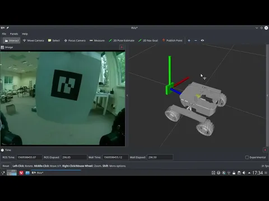
Task: Click the minus icon to remove a tool
Action: pos(196,40)
